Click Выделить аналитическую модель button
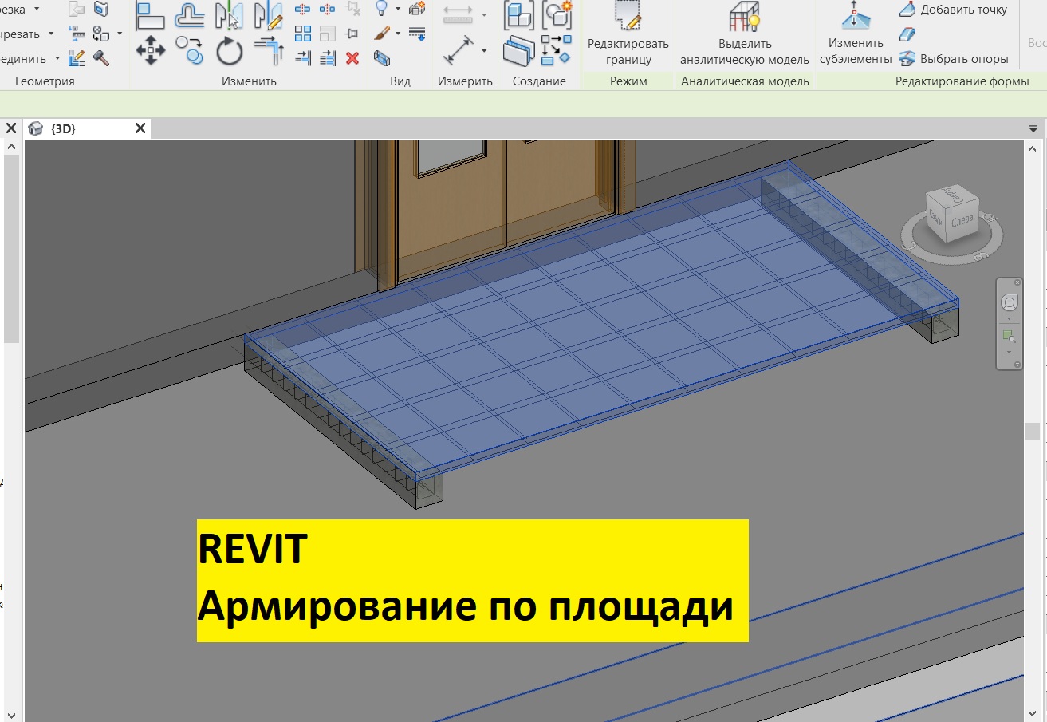Image resolution: width=1047 pixels, height=722 pixels. 744,34
